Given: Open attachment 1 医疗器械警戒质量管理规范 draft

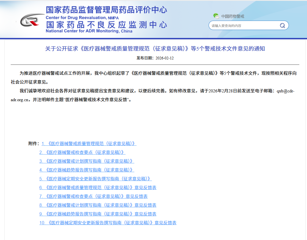Looking at the screenshot, I should (x=89, y=144).
